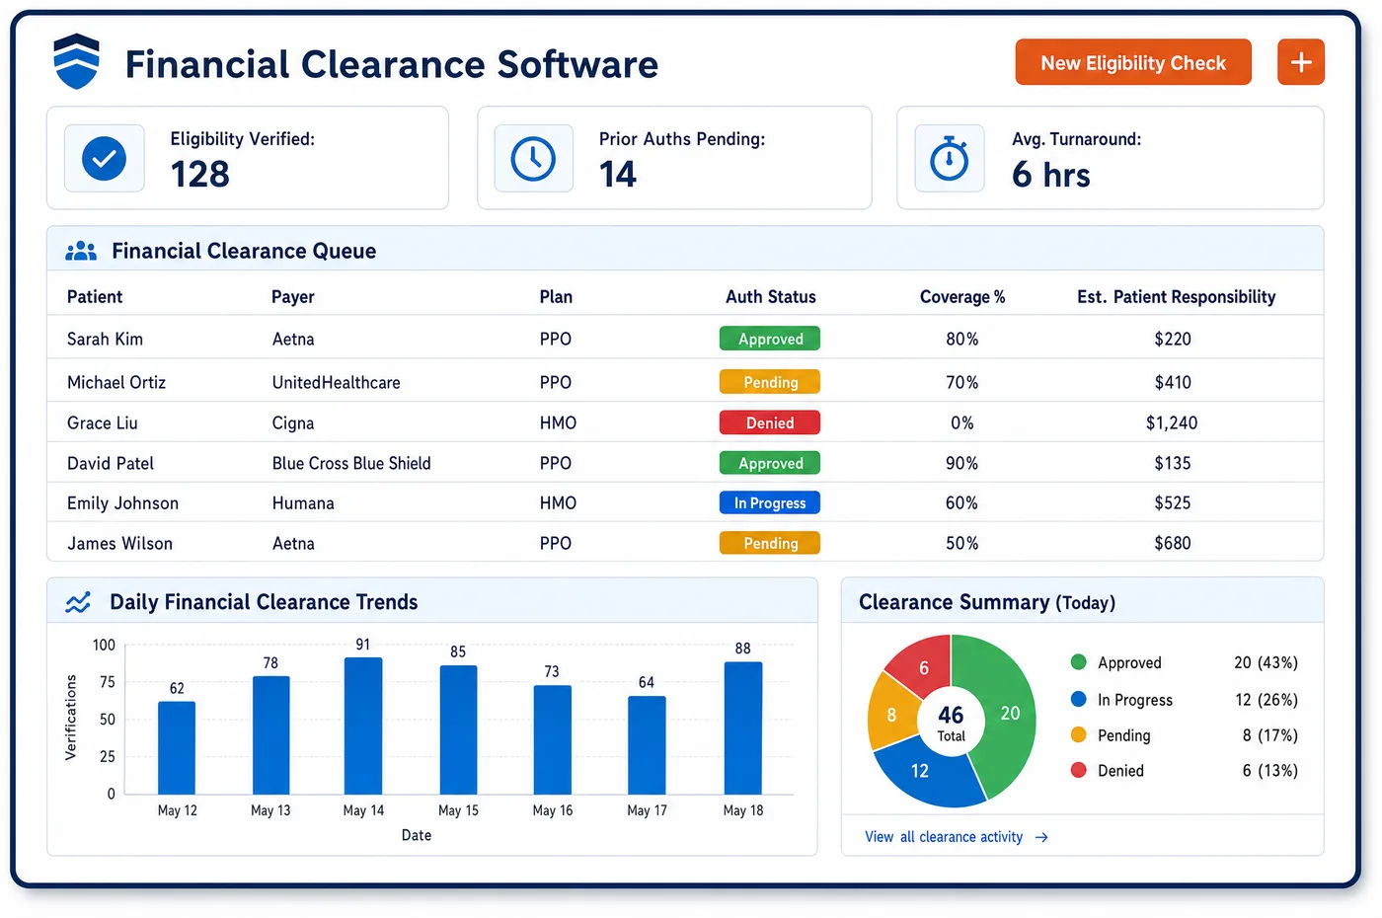Sort by the Auth Status column header

click(771, 297)
